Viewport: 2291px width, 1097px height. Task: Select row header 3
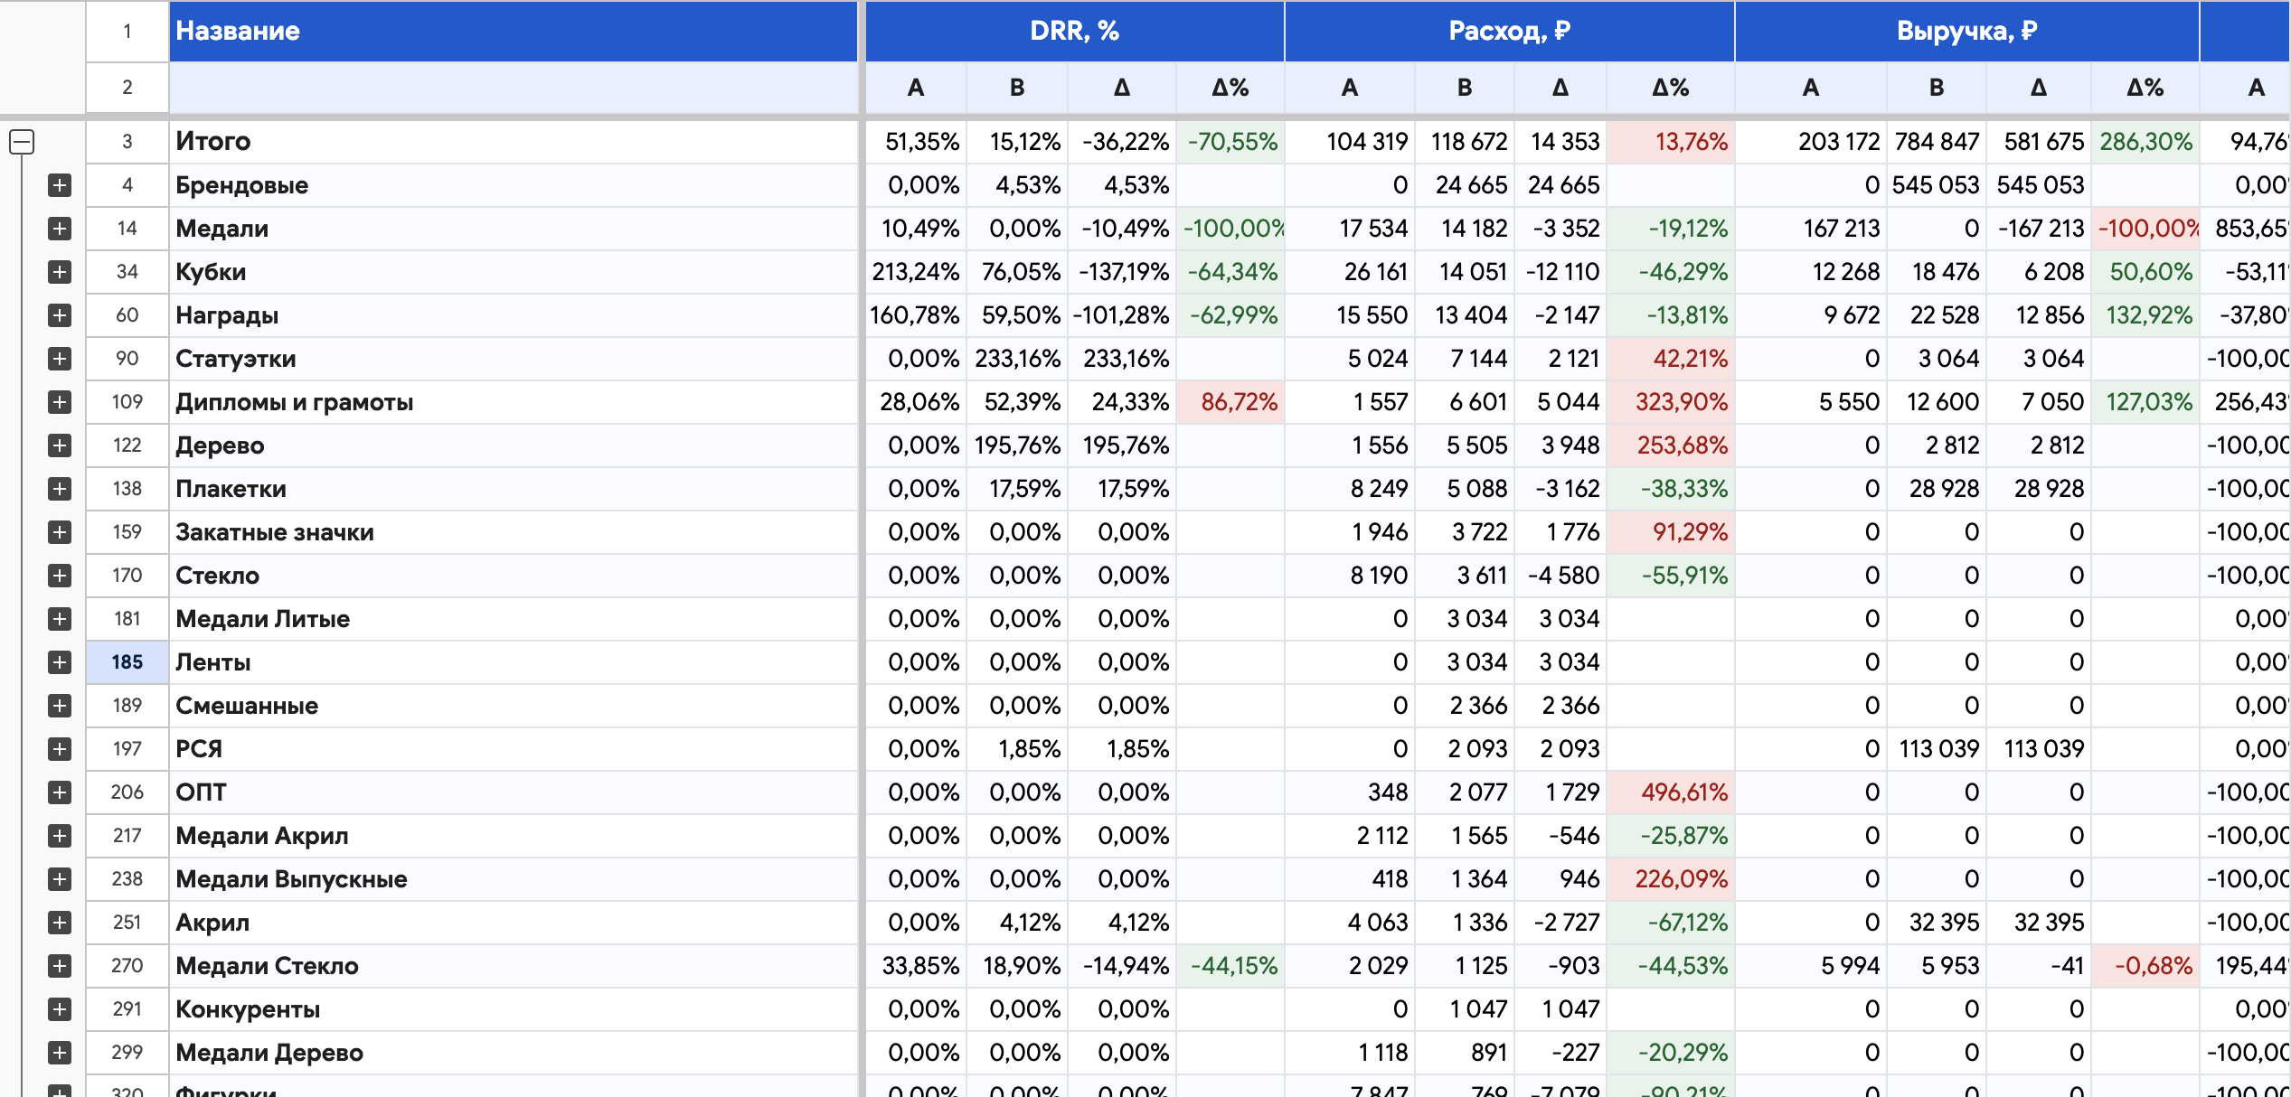(127, 142)
